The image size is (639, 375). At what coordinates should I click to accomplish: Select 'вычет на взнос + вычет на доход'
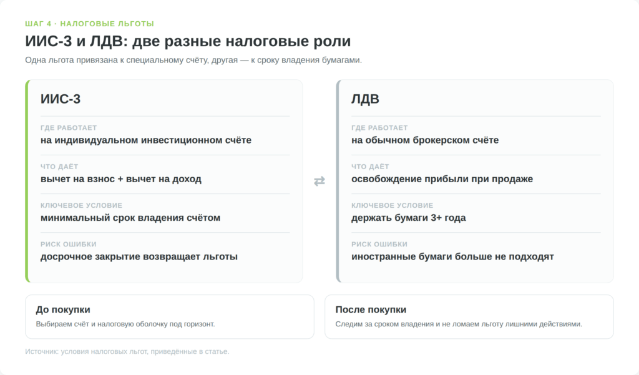[x=121, y=179]
